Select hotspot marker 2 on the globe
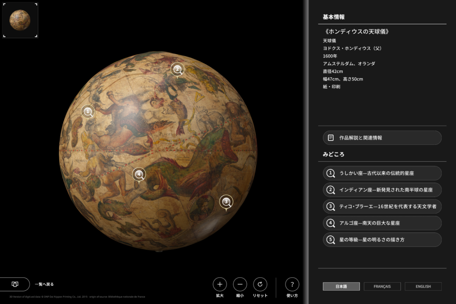Image resolution: width=456 pixels, height=304 pixels. coord(177,69)
